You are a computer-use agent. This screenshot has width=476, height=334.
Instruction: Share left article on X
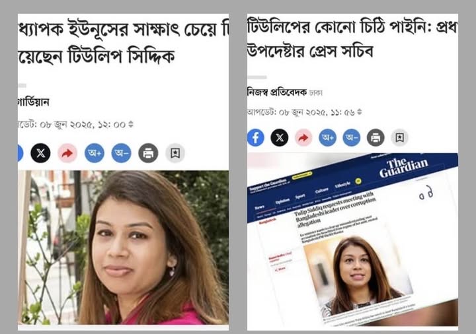coord(40,153)
